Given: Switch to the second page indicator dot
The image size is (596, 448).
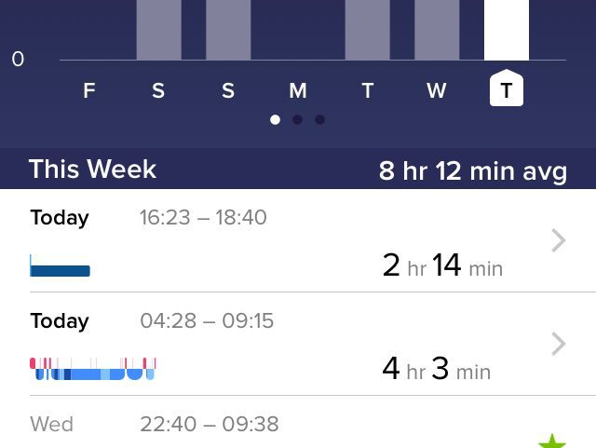Looking at the screenshot, I should point(298,120).
